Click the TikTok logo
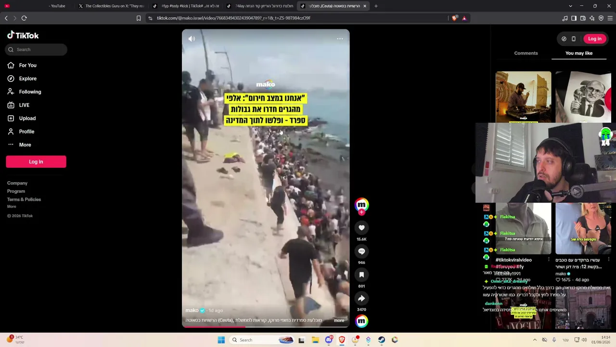The height and width of the screenshot is (347, 616). [23, 35]
